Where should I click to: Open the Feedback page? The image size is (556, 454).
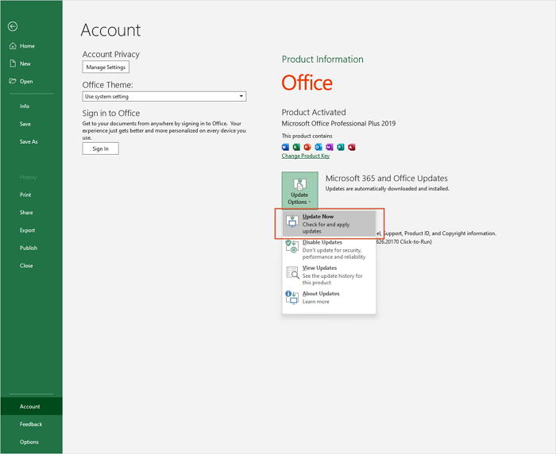(x=32, y=425)
